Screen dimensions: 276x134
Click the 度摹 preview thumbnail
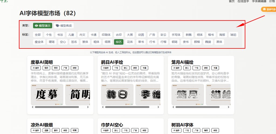[x=47, y=95]
